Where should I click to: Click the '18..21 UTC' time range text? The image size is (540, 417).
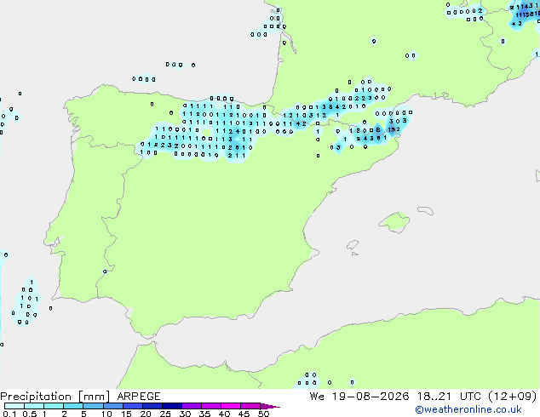click(451, 397)
